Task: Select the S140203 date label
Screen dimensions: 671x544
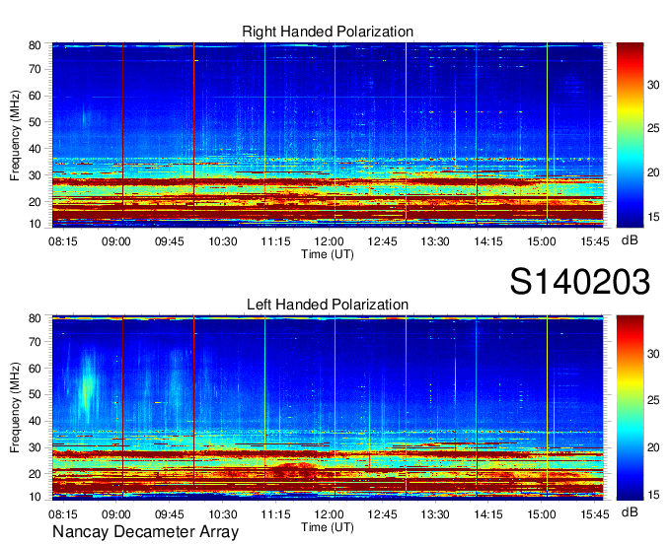Action: pos(580,282)
